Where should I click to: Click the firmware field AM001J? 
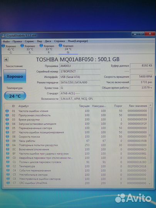pyautogui.click(x=80, y=66)
